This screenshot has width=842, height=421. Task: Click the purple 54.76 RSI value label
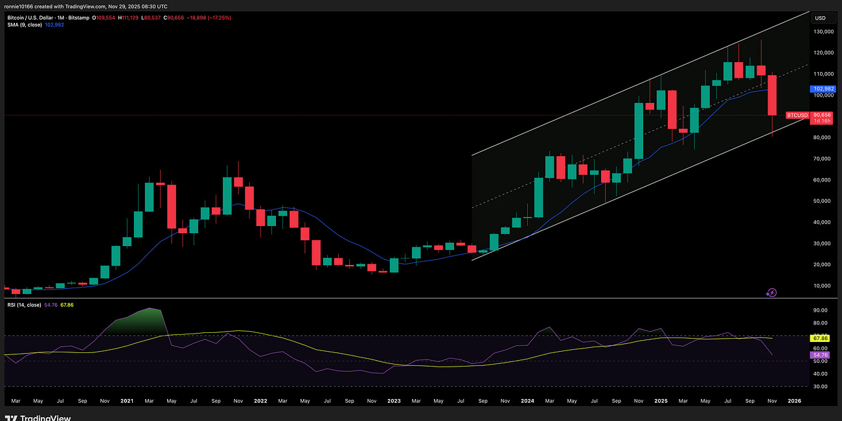tap(819, 354)
